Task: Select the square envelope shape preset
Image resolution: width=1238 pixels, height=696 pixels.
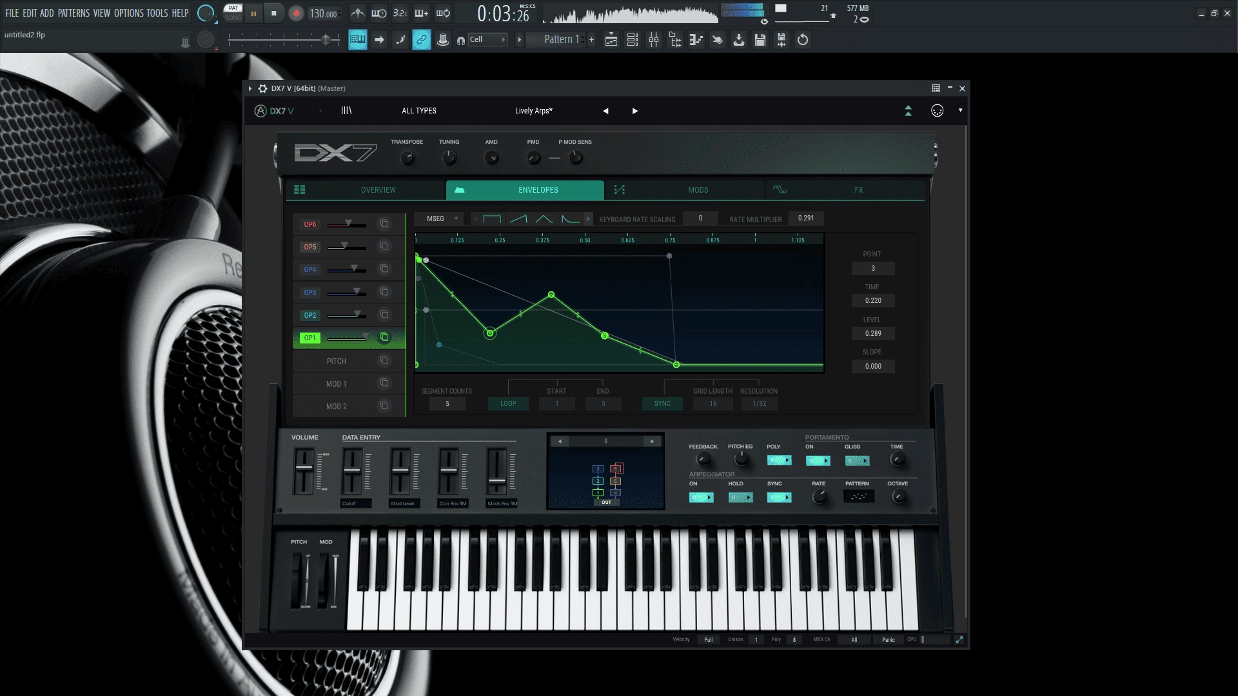Action: [493, 219]
